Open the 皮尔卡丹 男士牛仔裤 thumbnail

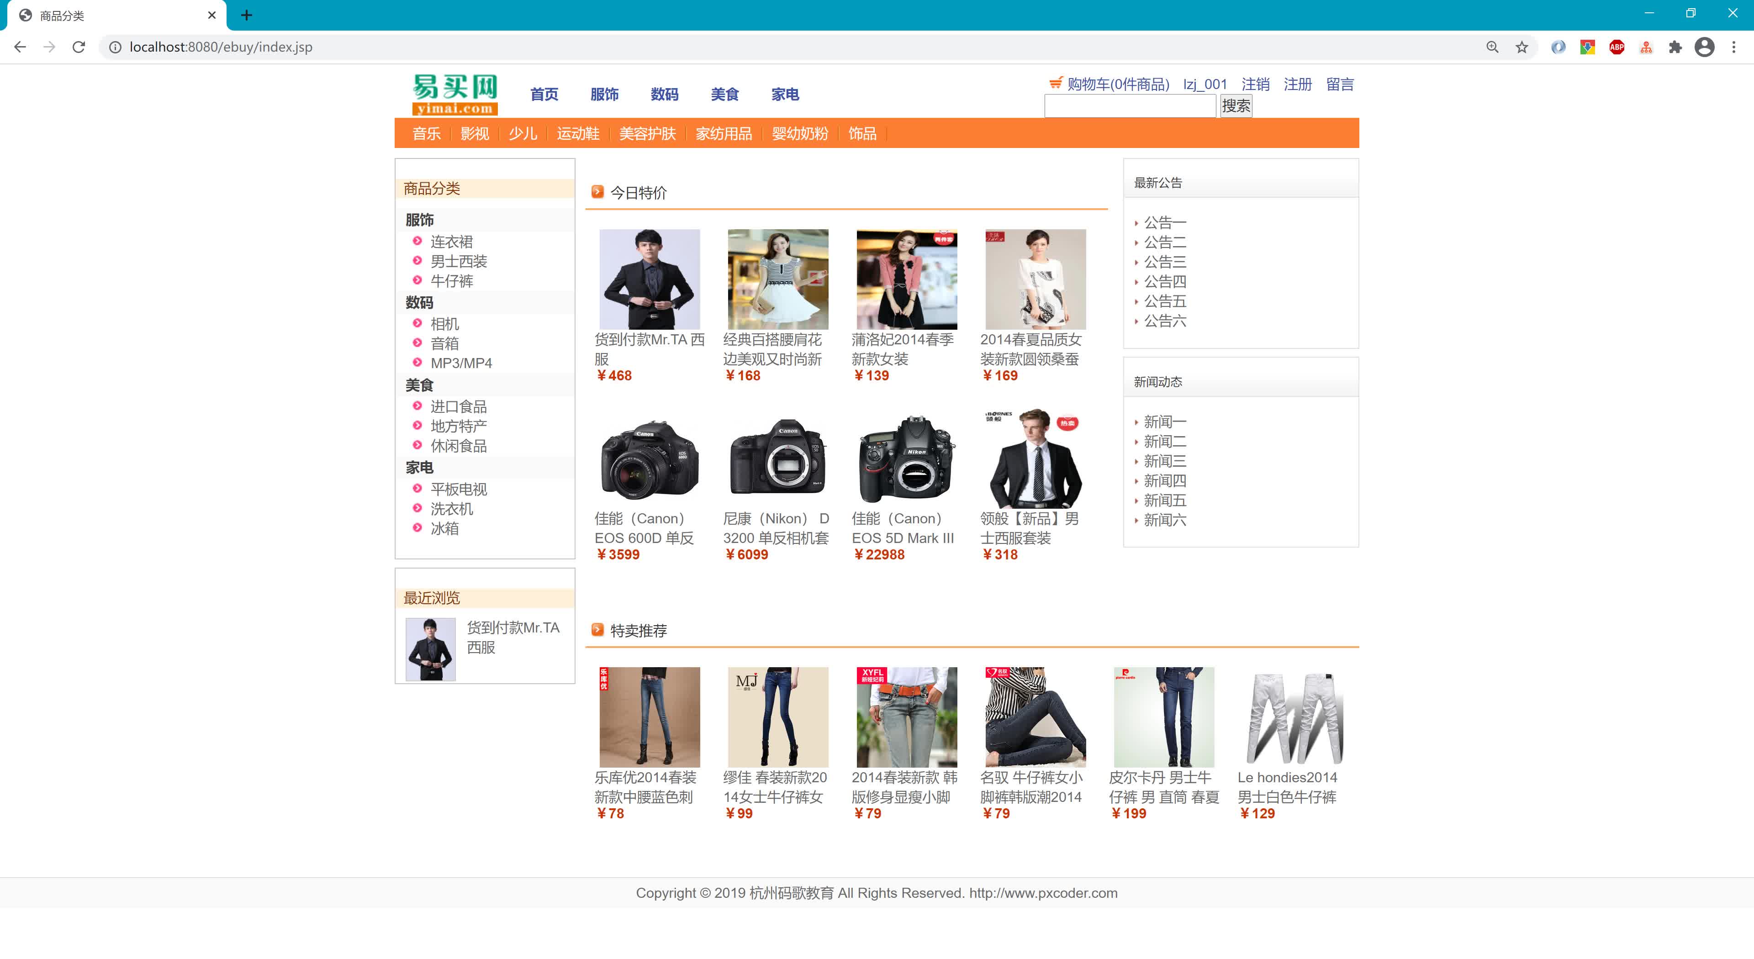(1164, 717)
